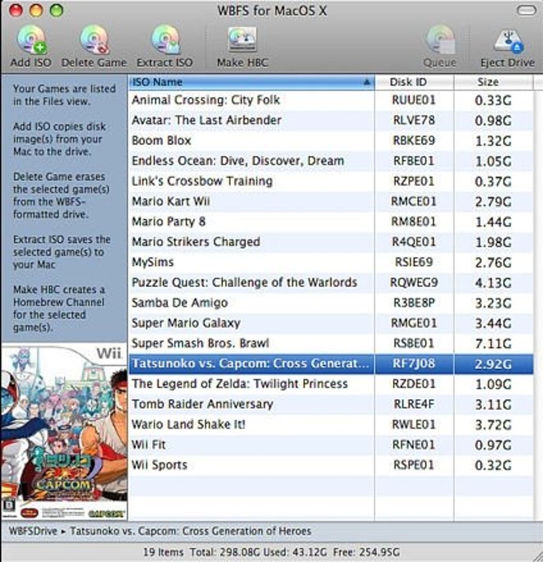Click WBFSDrive in the path bar
Screen dimensions: 543x562
coord(33,531)
